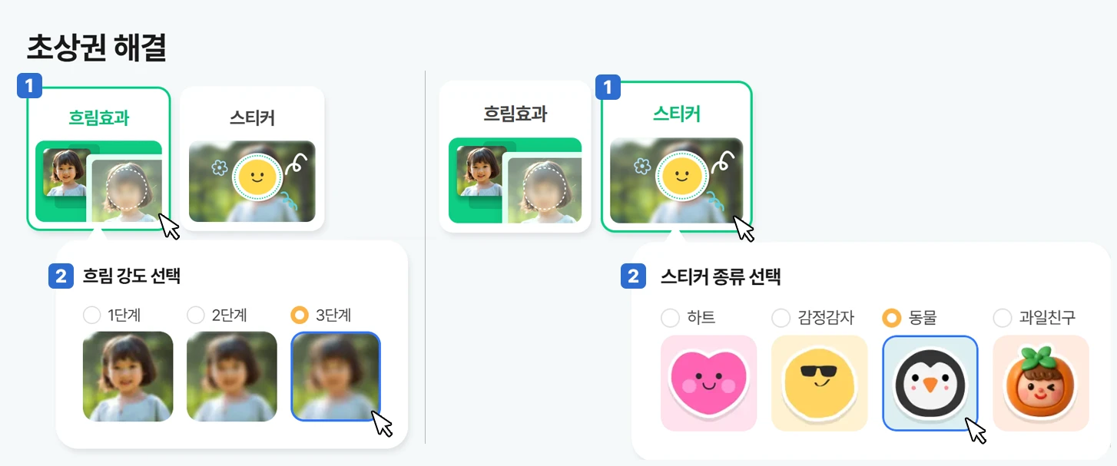
Task: Click the smiley sticker preview in left 스티커 card
Action: click(257, 180)
